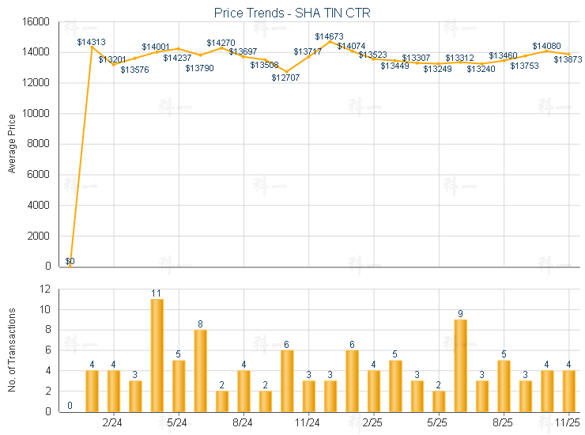The width and height of the screenshot is (585, 435).
Task: Click the $0 starting data point
Action: (70, 261)
